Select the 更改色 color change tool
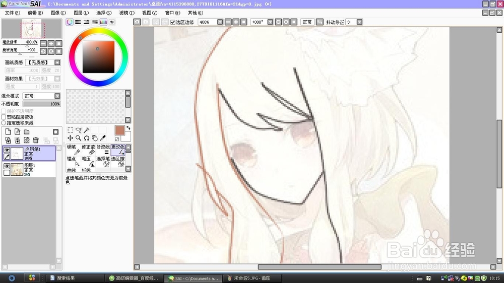The width and height of the screenshot is (504, 283). [x=117, y=150]
